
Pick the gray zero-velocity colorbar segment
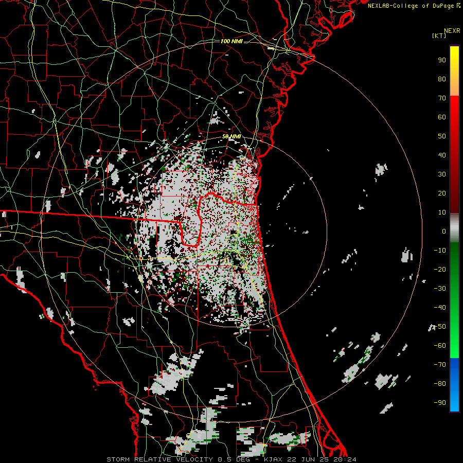(x=454, y=229)
